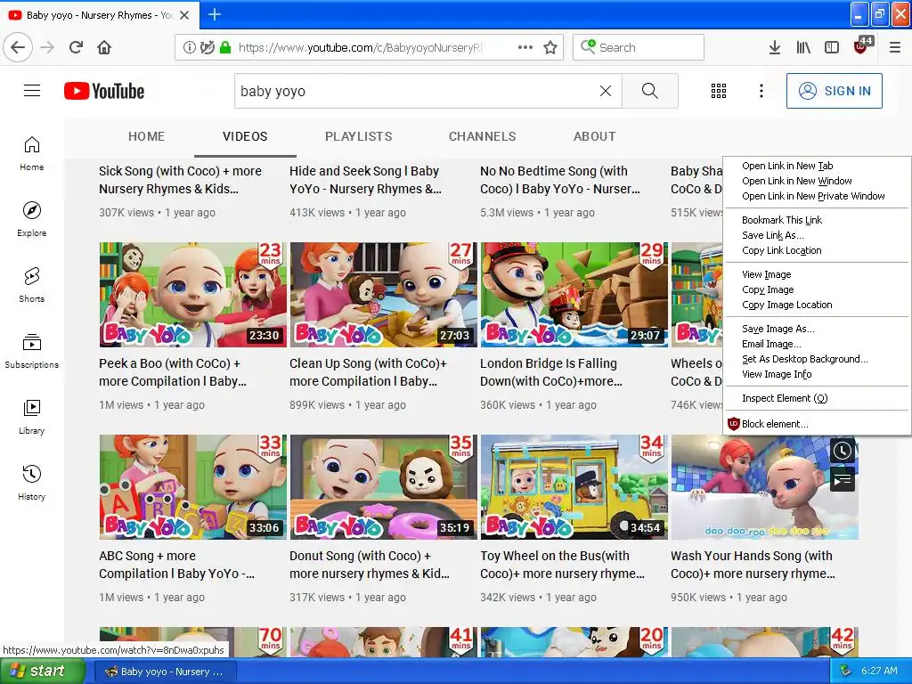Open Donut Song video title link
Image resolution: width=912 pixels, height=684 pixels.
click(370, 565)
